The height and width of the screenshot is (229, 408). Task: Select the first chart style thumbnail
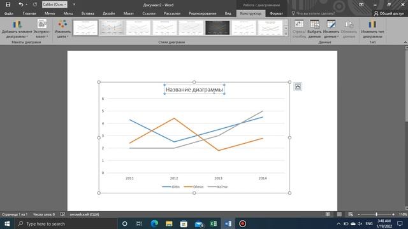tap(85, 27)
